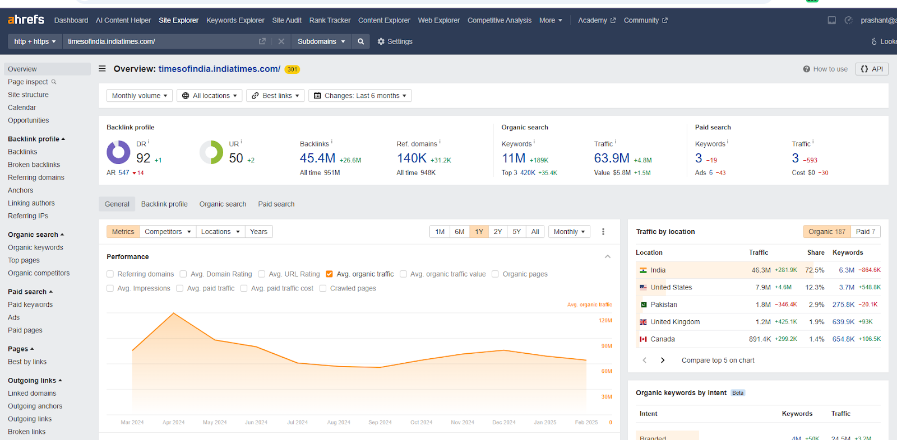The image size is (897, 440).
Task: Open Organic keywords in sidebar
Action: pyautogui.click(x=35, y=247)
